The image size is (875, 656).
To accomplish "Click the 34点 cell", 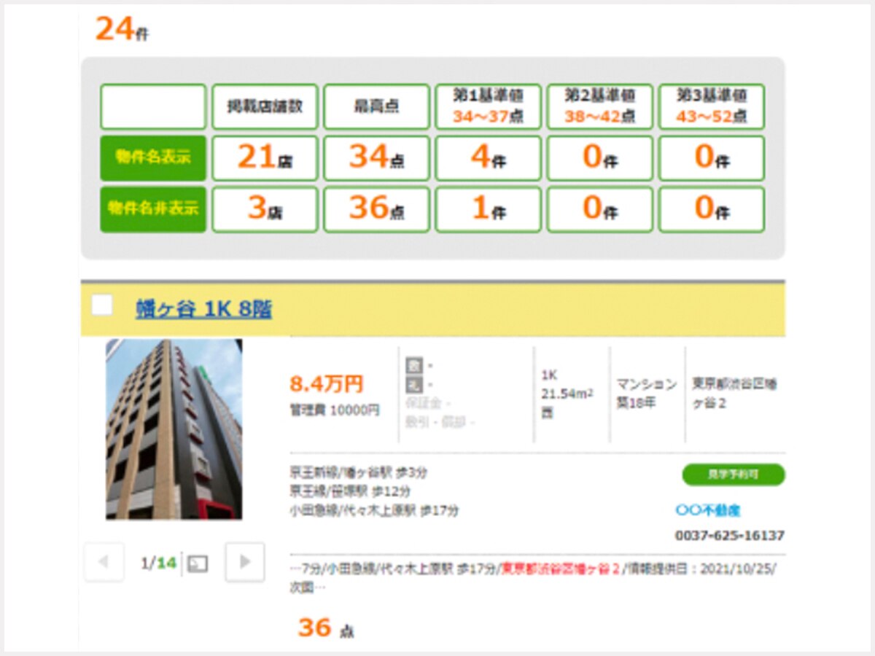I will coord(376,157).
